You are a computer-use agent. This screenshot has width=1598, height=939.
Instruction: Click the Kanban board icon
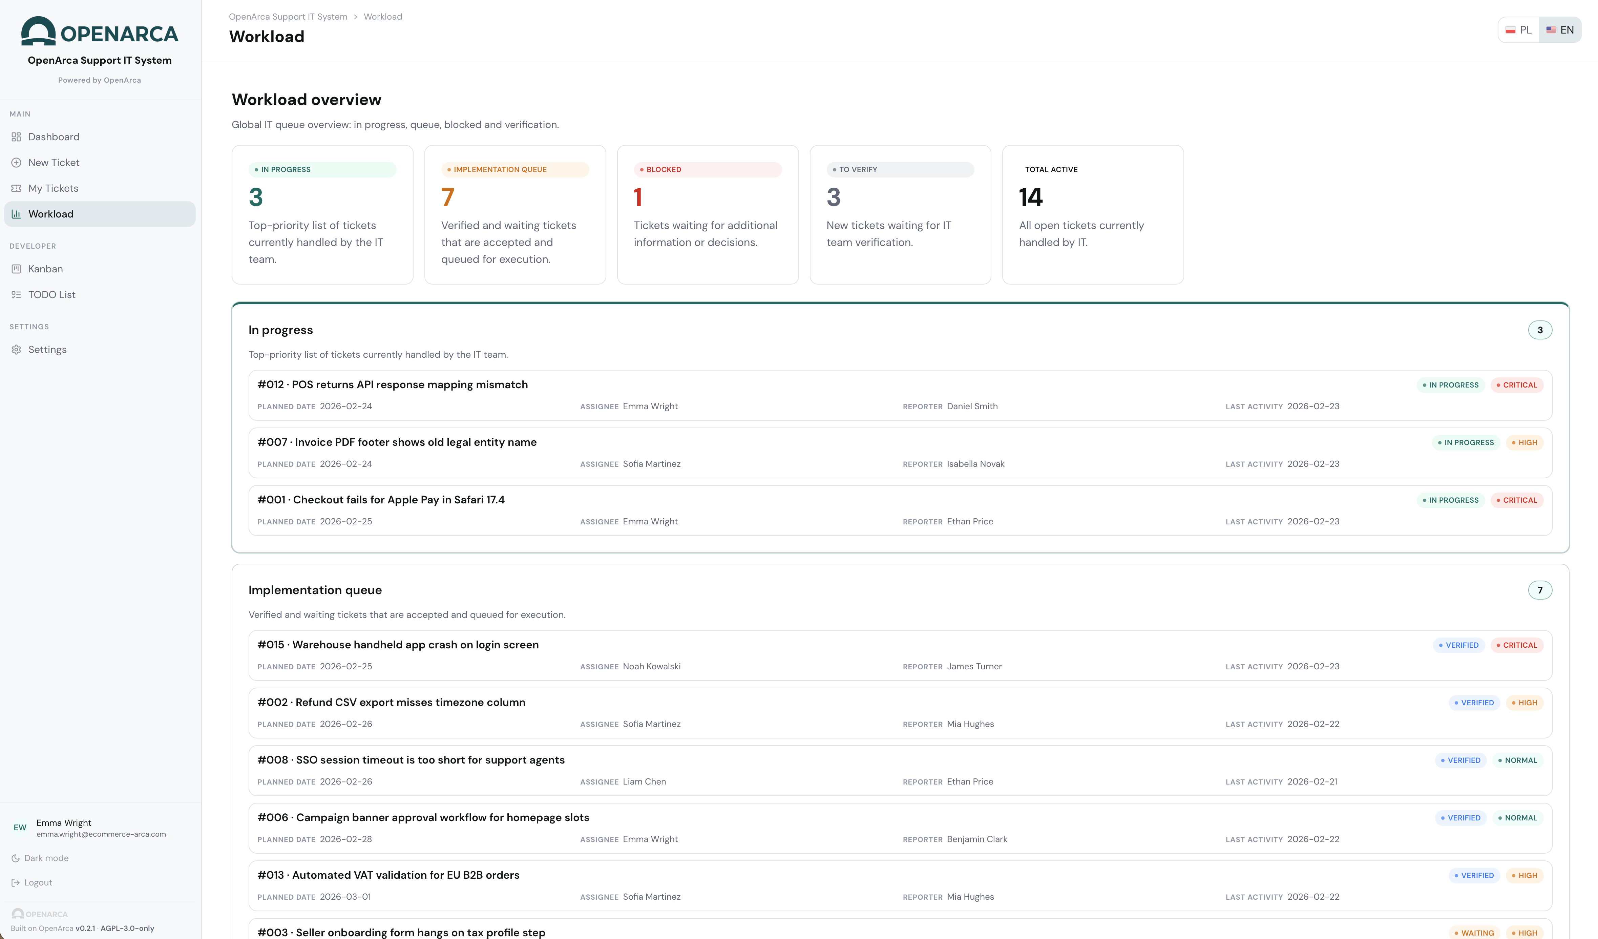coord(16,269)
